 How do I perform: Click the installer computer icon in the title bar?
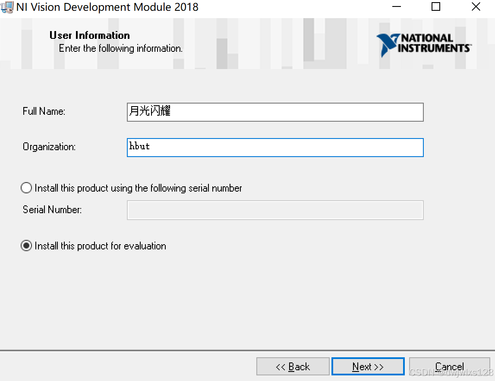(6, 7)
